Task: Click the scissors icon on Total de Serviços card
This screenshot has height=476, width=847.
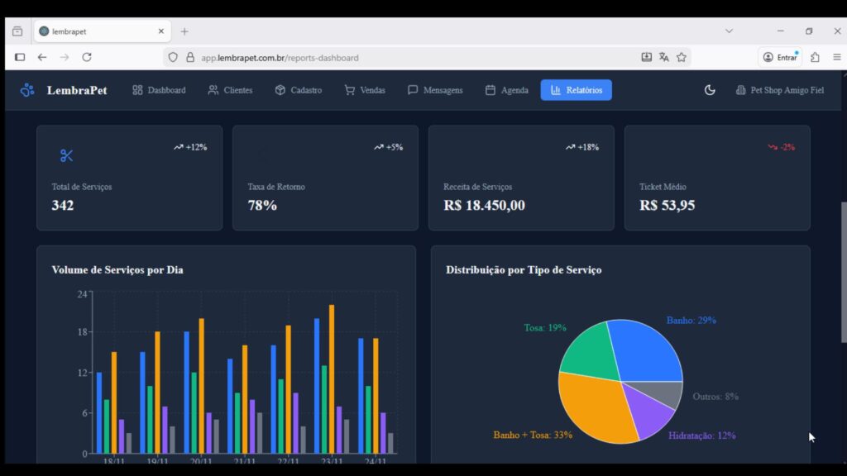Action: point(67,156)
